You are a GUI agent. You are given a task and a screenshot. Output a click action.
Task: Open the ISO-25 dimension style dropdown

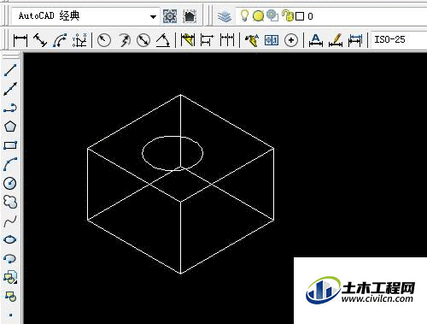[x=399, y=39]
